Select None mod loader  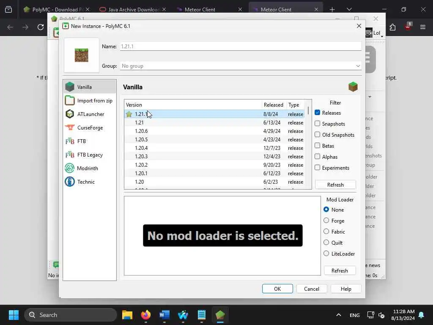(x=326, y=209)
